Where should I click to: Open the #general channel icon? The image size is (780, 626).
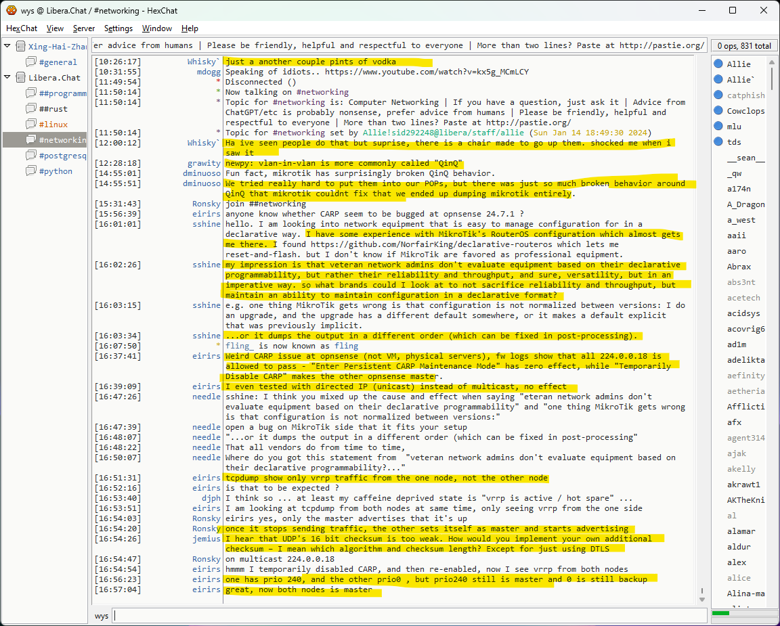coord(31,62)
